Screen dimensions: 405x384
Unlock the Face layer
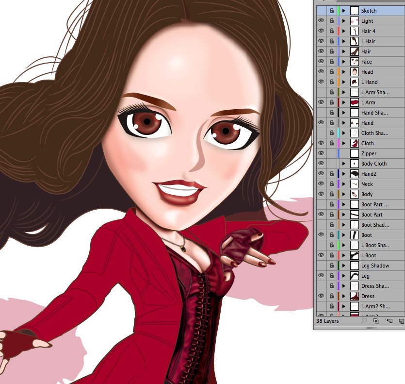click(332, 62)
